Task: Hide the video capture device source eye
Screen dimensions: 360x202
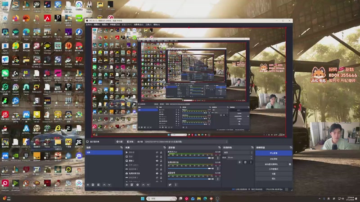Action: point(157,173)
